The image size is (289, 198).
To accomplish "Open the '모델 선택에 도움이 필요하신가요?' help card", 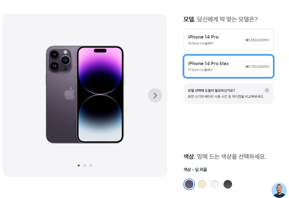I will tap(228, 94).
